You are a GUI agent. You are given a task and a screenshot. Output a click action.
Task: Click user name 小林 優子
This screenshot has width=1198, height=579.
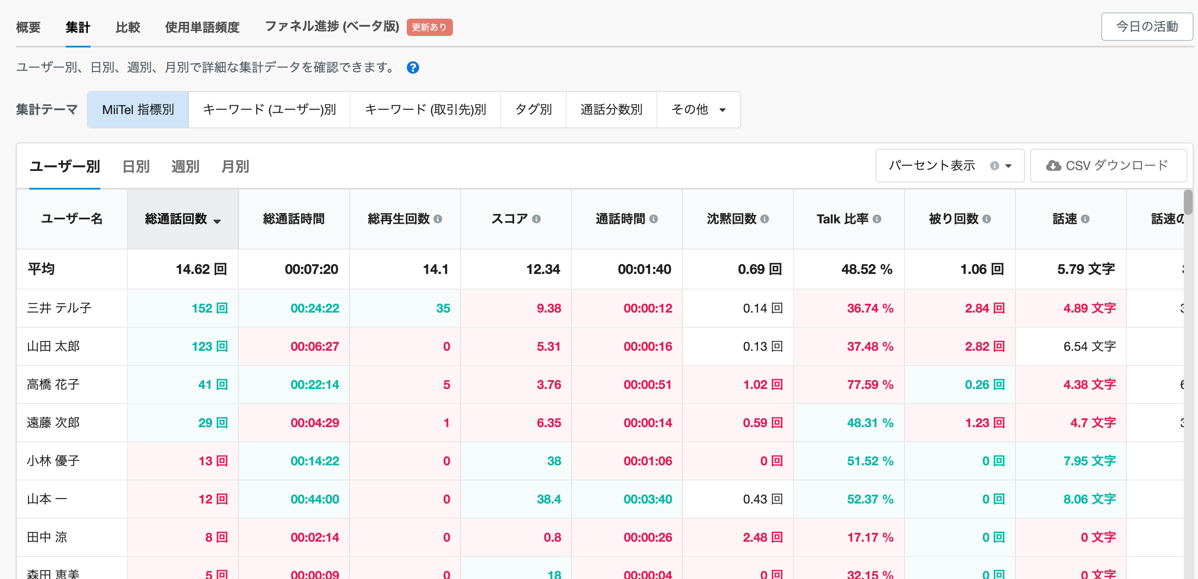pyautogui.click(x=53, y=461)
